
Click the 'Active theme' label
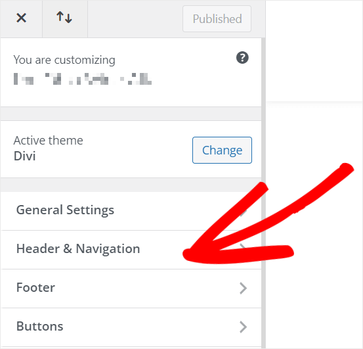tap(48, 141)
